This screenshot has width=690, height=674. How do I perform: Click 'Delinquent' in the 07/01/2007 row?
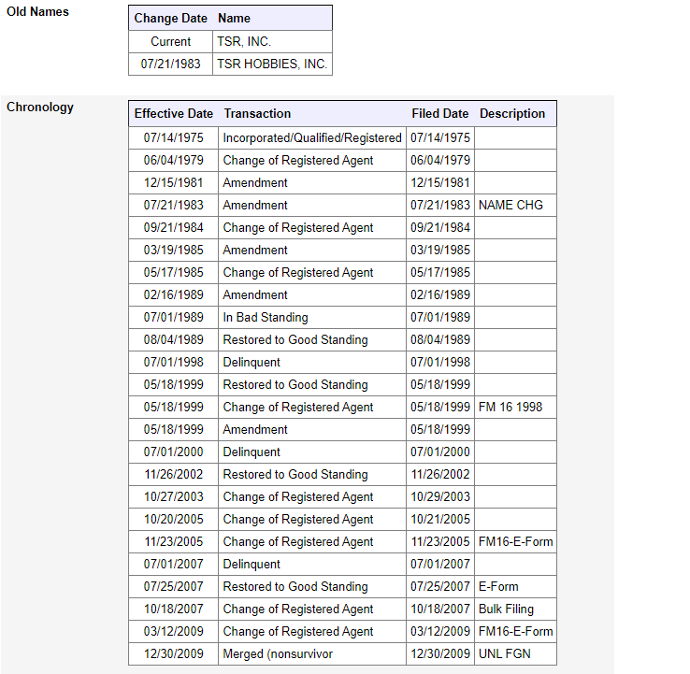tap(312, 565)
